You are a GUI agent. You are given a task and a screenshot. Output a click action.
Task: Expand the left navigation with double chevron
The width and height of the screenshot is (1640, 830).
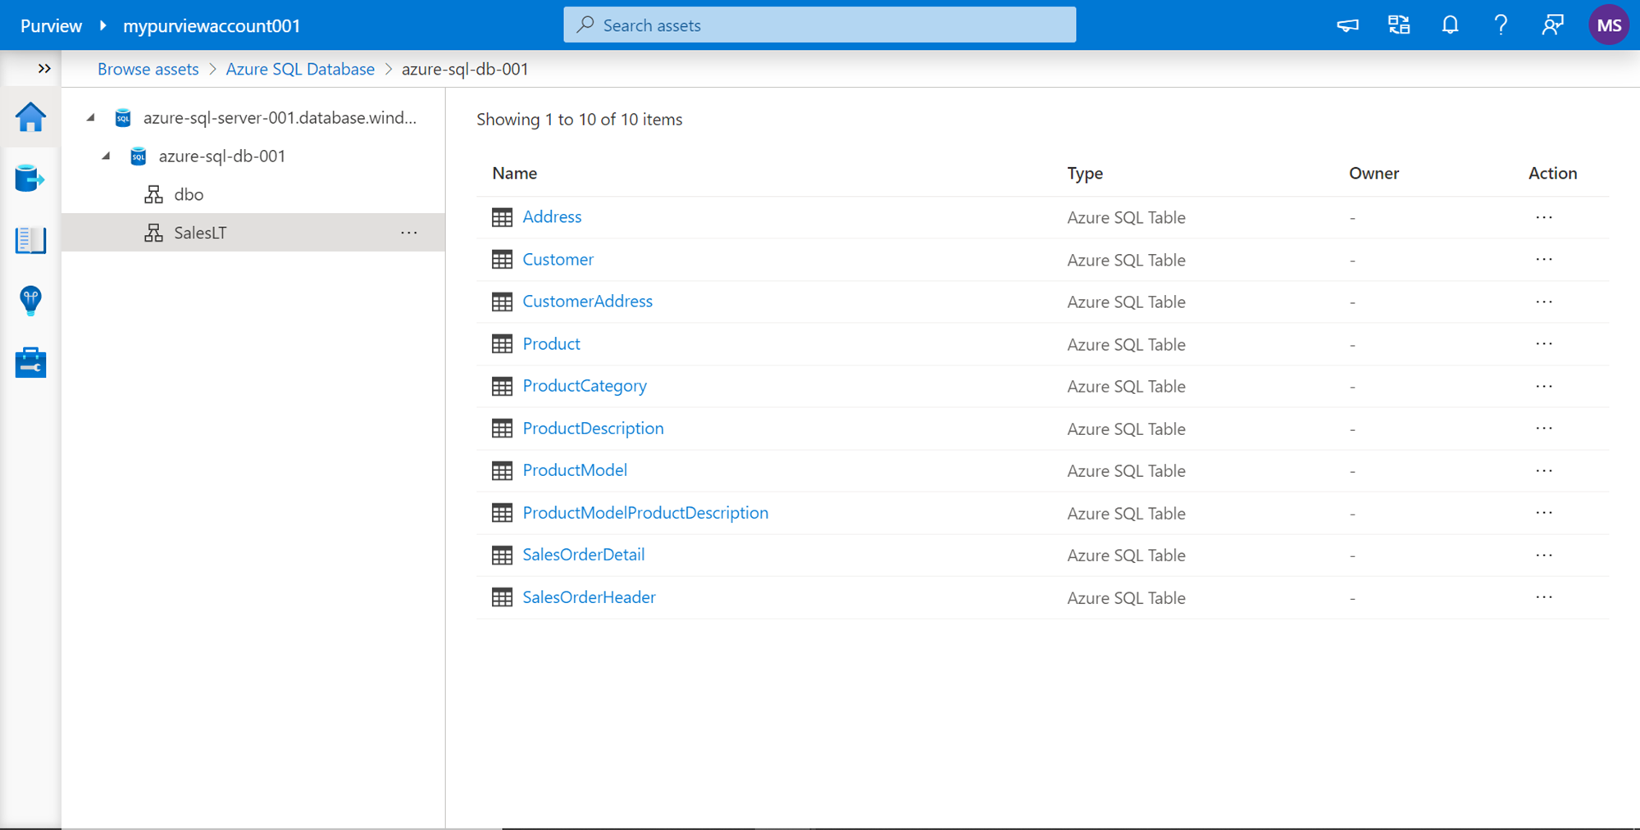pyautogui.click(x=44, y=69)
